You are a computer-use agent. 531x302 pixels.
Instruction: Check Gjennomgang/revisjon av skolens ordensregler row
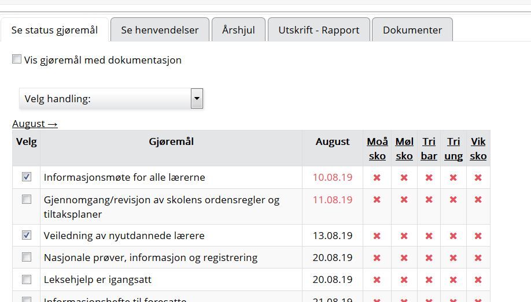(27, 199)
